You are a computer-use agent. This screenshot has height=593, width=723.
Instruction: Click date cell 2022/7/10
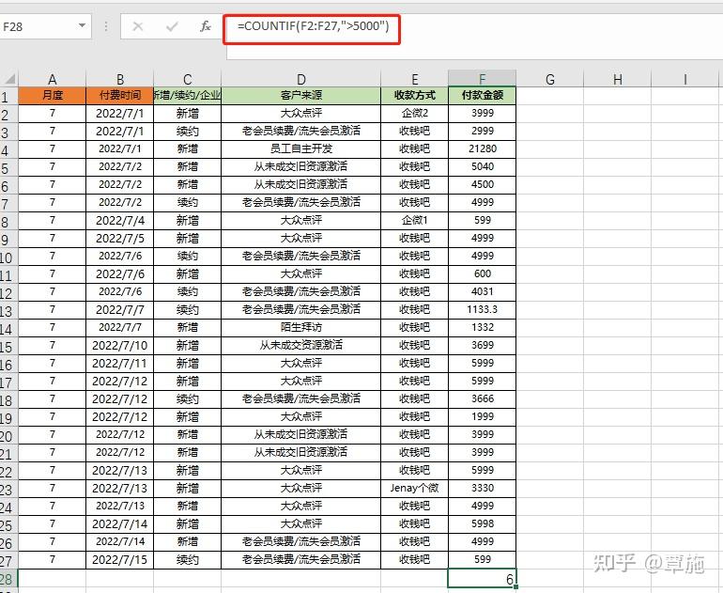[x=120, y=345]
